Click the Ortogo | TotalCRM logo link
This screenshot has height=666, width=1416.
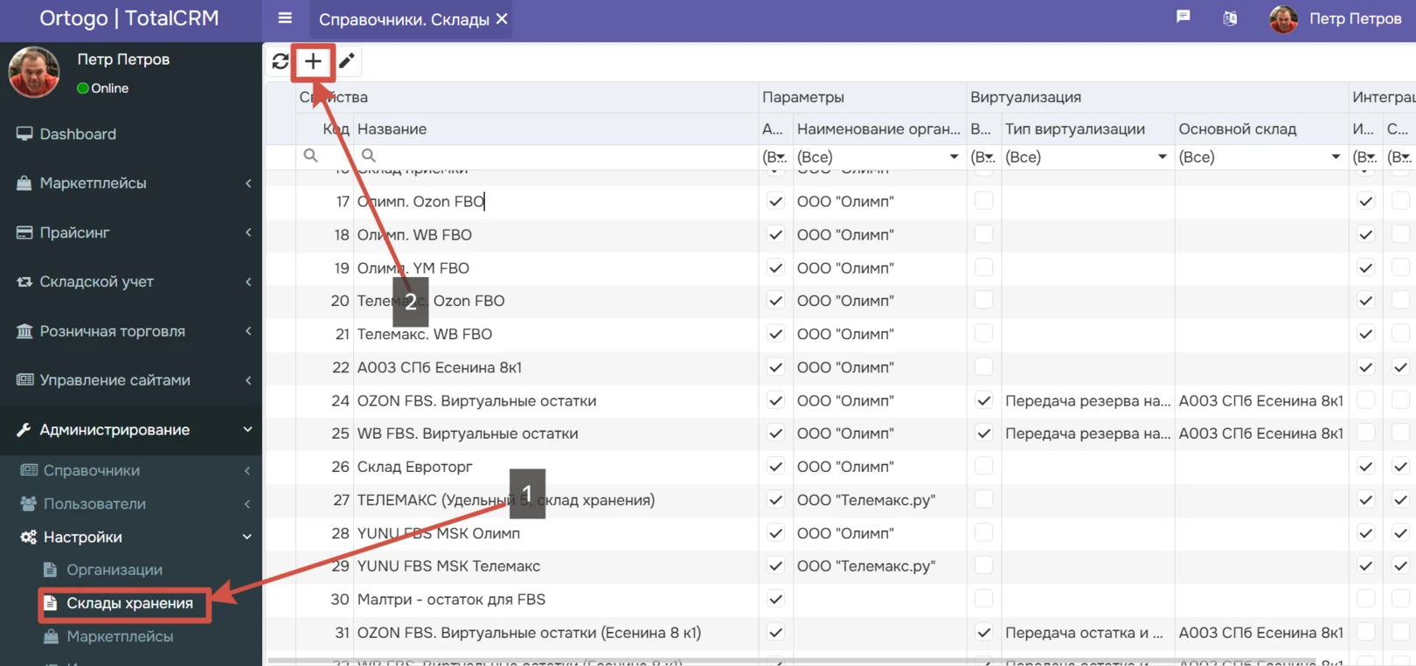[x=129, y=18]
